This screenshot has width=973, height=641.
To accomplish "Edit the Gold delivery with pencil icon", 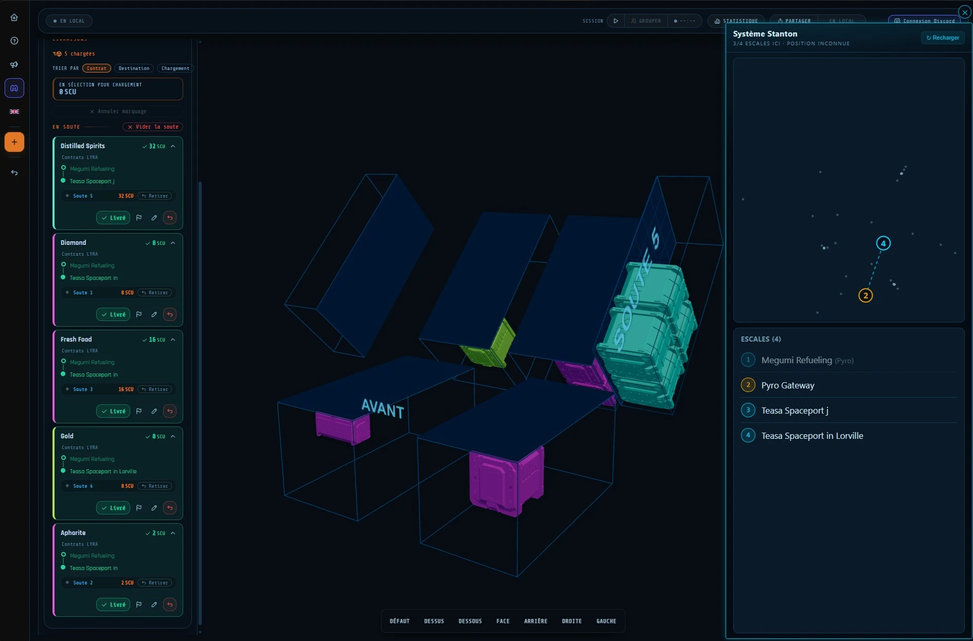I will (x=154, y=508).
